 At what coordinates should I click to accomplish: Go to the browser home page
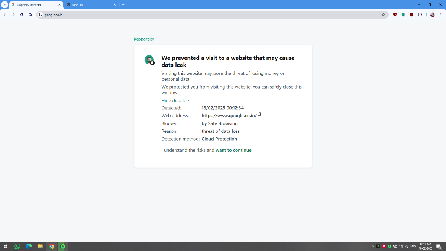point(30,15)
